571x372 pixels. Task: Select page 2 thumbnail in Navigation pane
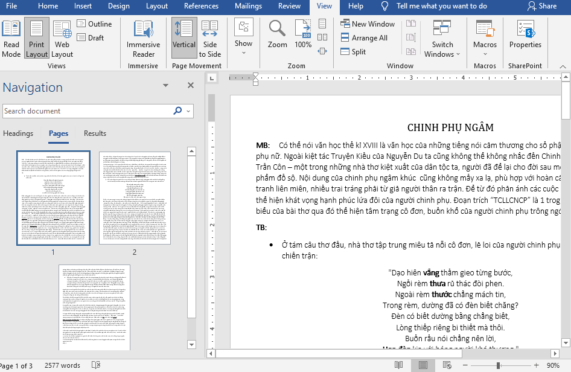(x=134, y=197)
